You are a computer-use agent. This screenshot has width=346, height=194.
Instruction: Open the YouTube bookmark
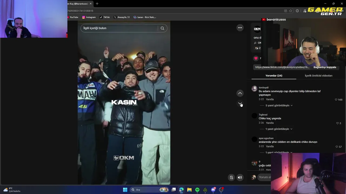[x=72, y=17]
